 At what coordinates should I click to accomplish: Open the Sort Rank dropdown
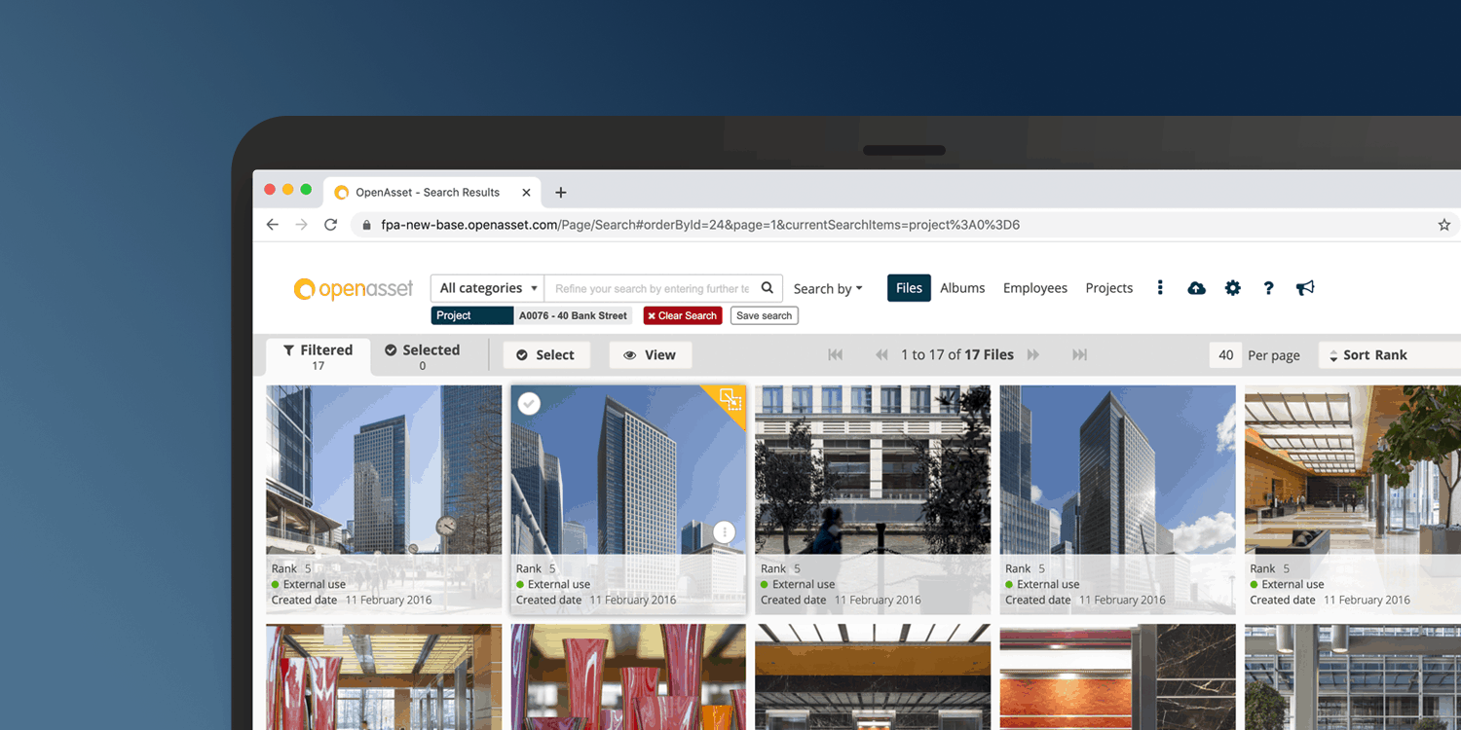[1373, 355]
